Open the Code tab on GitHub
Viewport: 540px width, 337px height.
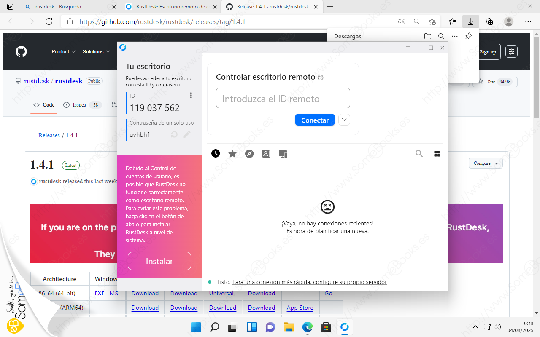(x=44, y=105)
